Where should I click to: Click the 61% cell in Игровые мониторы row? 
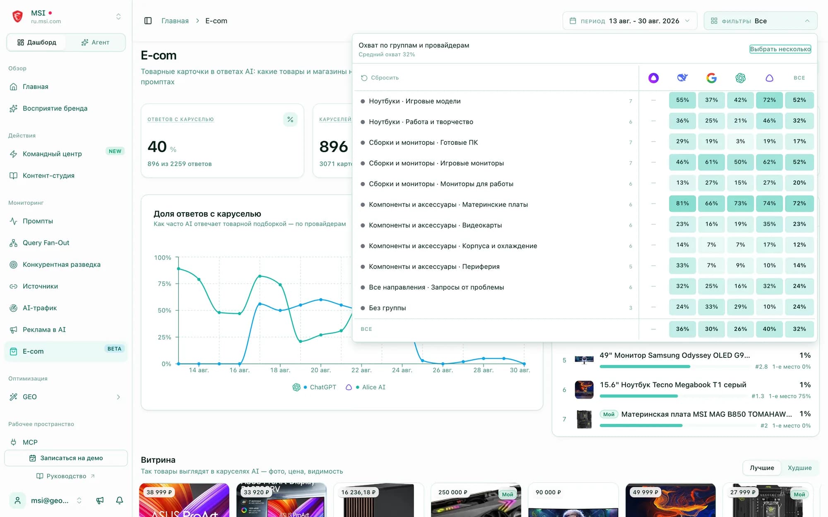tap(712, 162)
